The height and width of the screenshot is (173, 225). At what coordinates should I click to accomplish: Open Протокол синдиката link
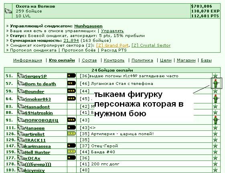[x=33, y=50]
